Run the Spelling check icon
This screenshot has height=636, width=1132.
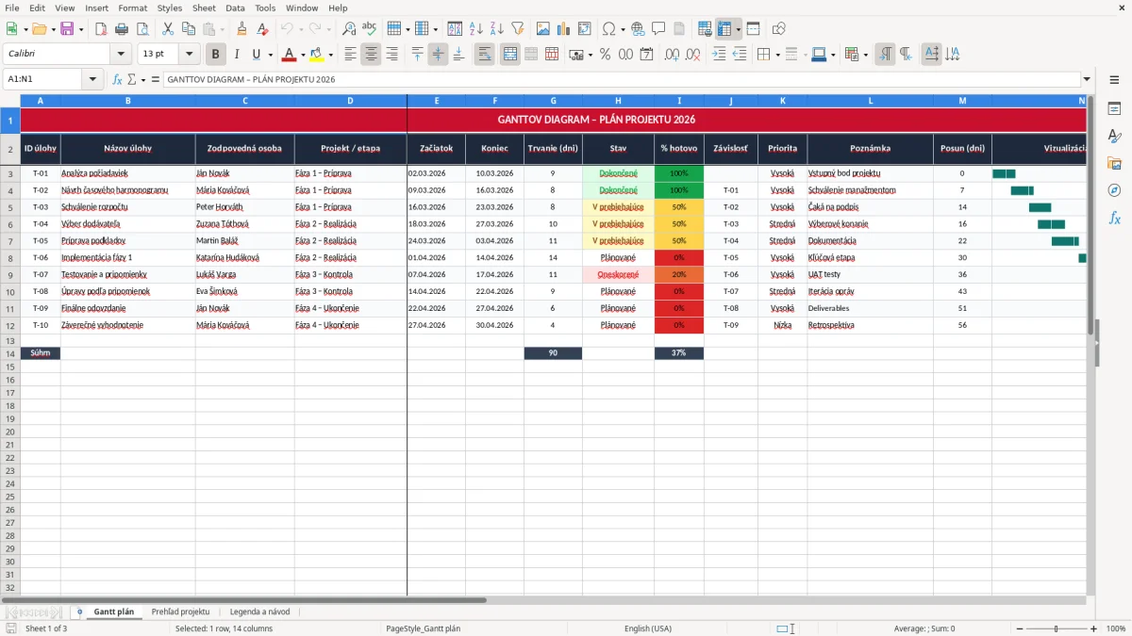(x=369, y=29)
